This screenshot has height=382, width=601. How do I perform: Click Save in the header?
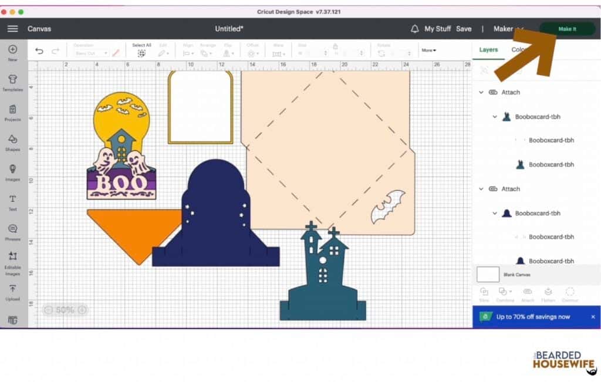[x=464, y=29]
